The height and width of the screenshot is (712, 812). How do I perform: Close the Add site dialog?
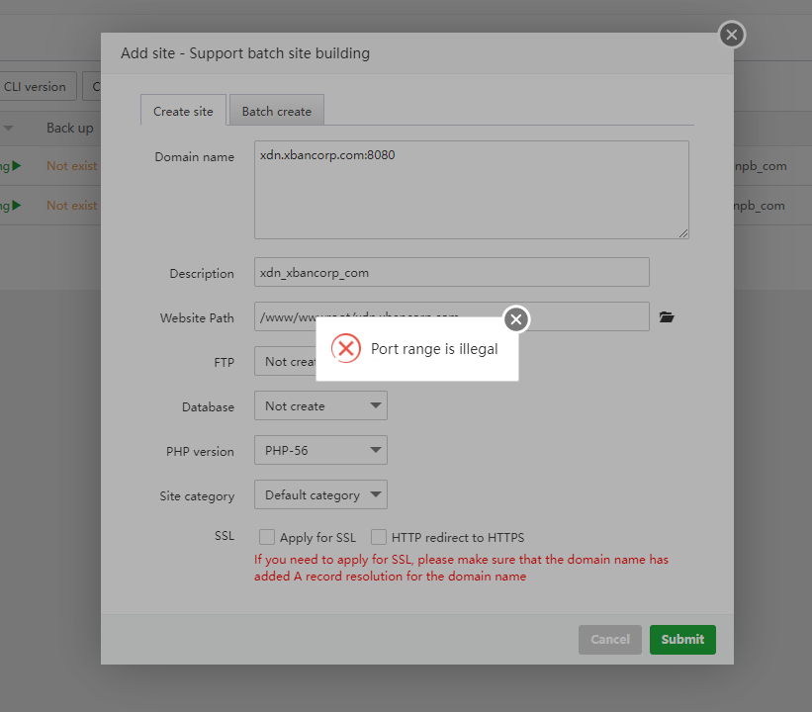point(731,36)
